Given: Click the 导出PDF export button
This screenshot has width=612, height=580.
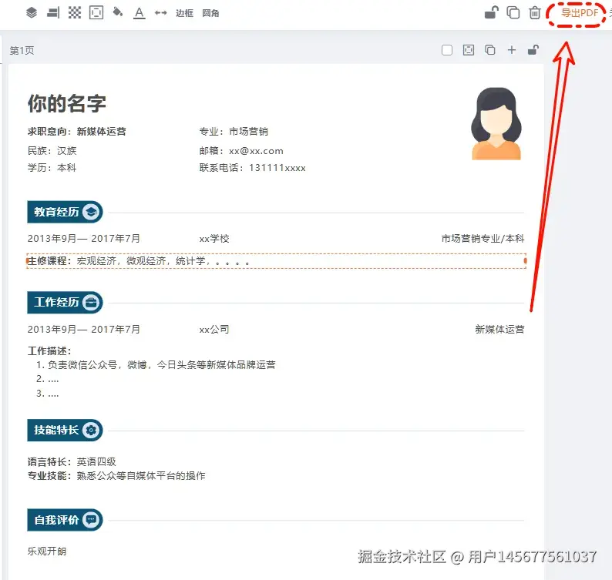Looking at the screenshot, I should pyautogui.click(x=579, y=13).
